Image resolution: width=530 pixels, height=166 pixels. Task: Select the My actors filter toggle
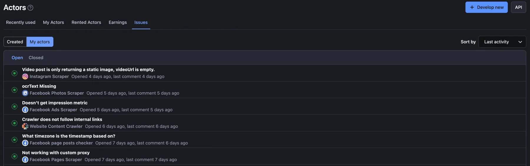click(x=40, y=42)
